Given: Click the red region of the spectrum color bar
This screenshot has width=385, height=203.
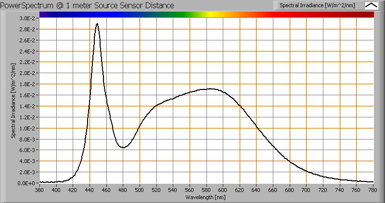Looking at the screenshot, I should pyautogui.click(x=298, y=14).
